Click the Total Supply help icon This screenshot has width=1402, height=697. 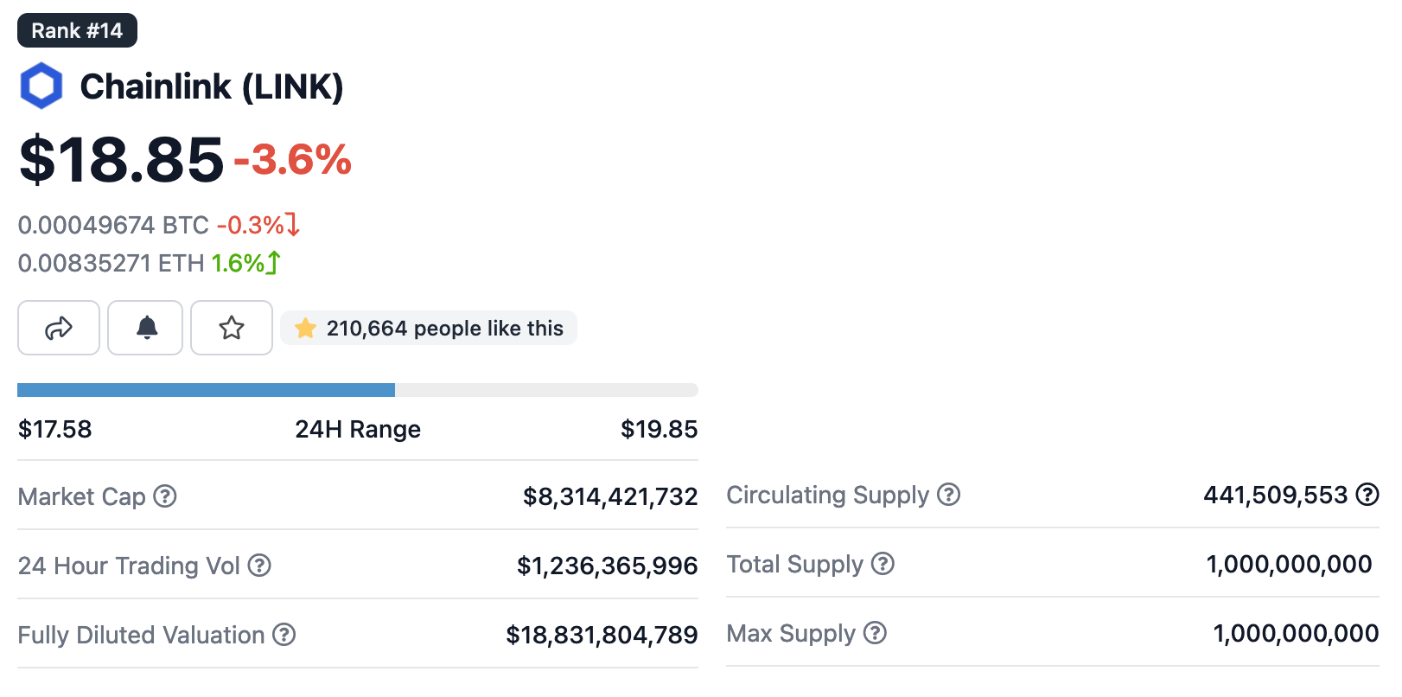[883, 564]
